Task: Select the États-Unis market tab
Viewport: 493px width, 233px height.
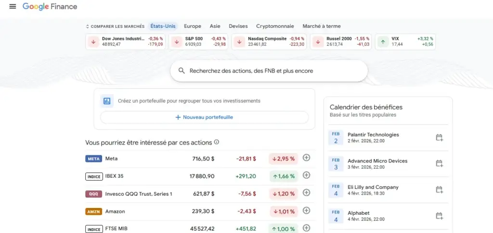Action: coord(163,26)
